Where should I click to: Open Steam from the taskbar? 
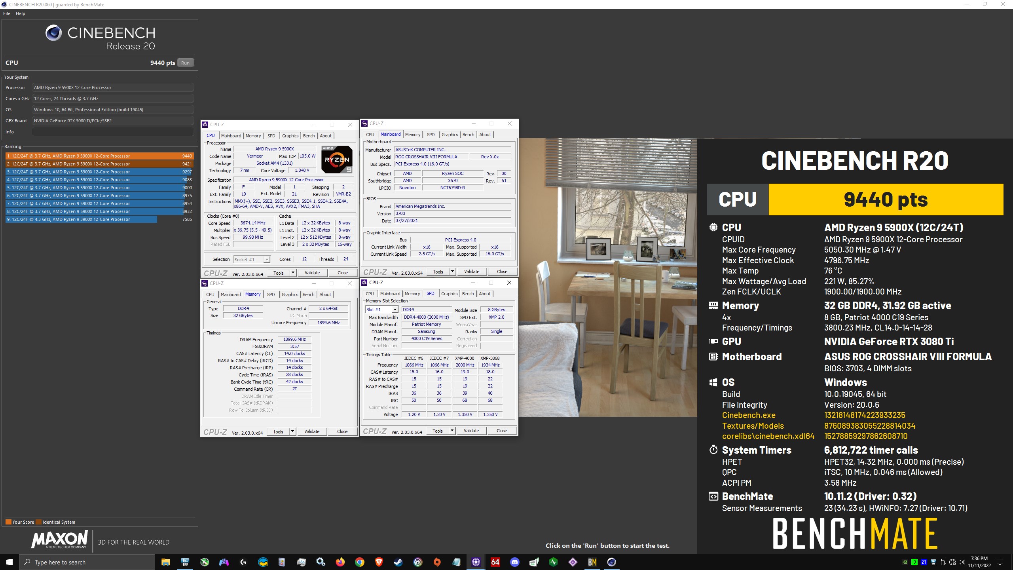(x=398, y=562)
